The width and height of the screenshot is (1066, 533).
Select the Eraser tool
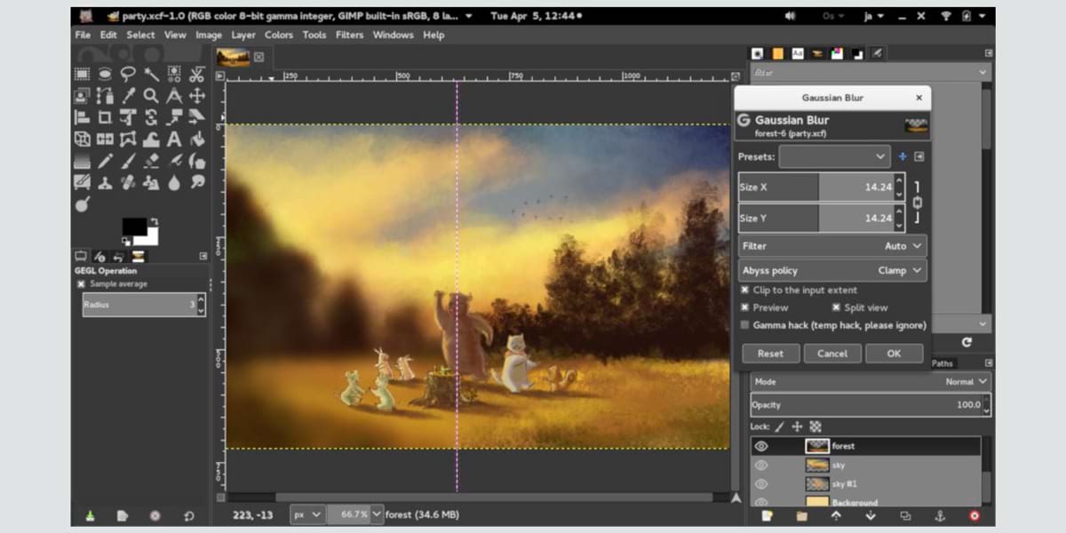151,161
